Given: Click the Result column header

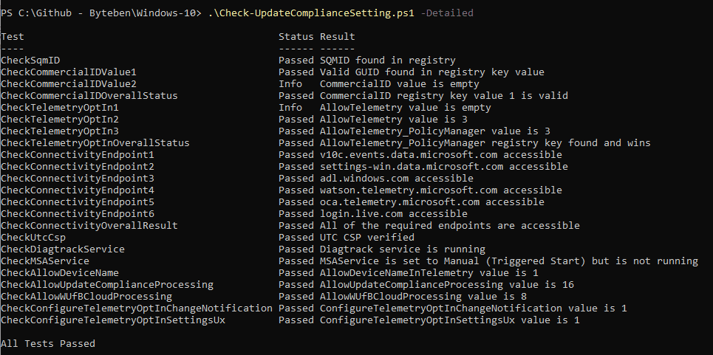Looking at the screenshot, I should point(338,36).
